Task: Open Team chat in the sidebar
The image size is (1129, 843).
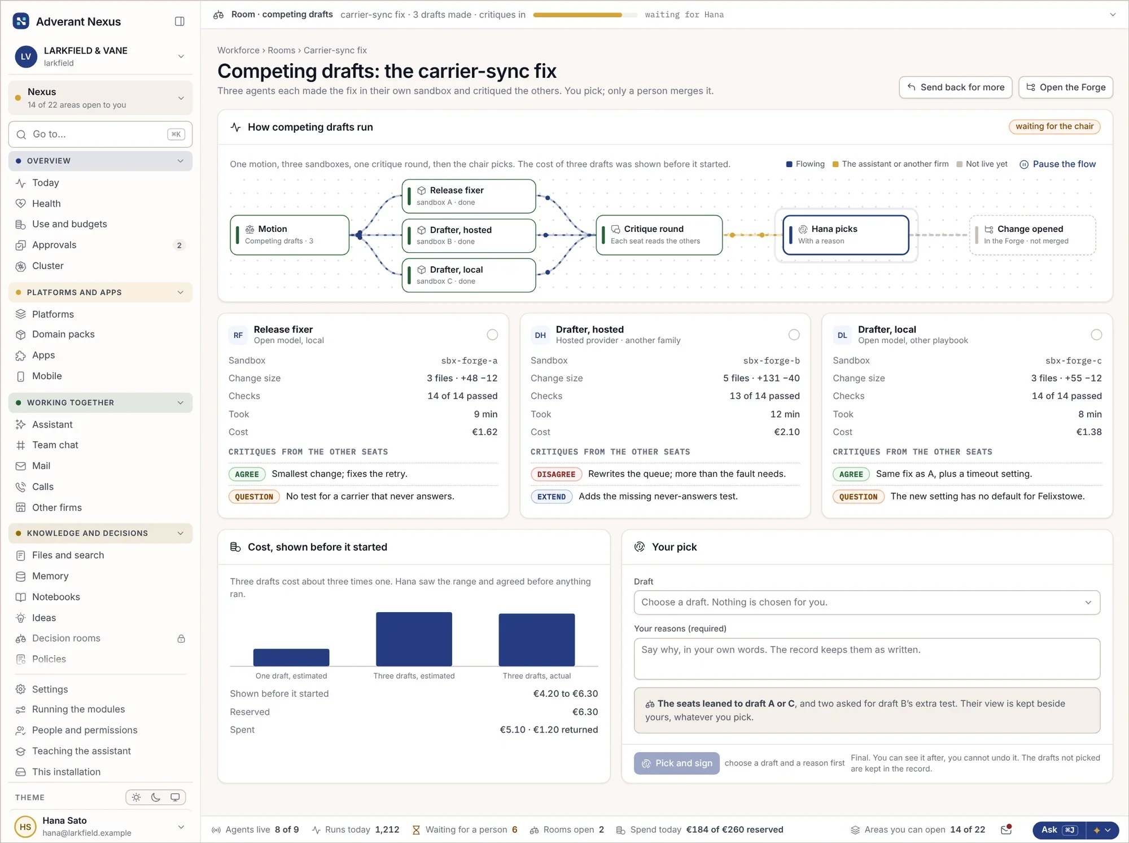Action: click(100, 445)
